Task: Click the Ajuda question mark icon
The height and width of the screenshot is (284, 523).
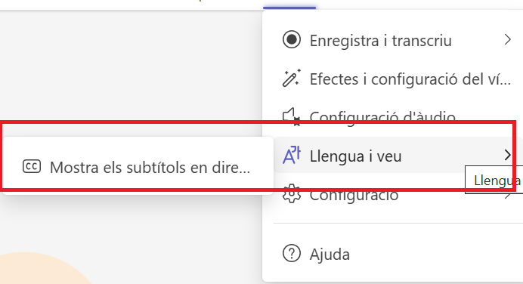Action: (292, 254)
